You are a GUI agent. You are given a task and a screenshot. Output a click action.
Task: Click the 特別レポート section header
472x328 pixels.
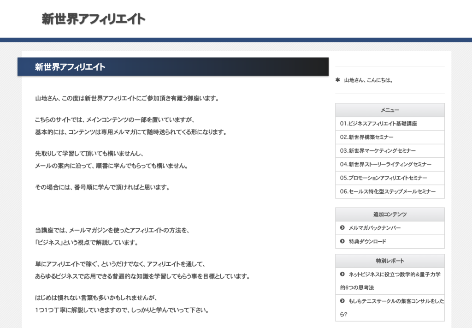(x=390, y=261)
